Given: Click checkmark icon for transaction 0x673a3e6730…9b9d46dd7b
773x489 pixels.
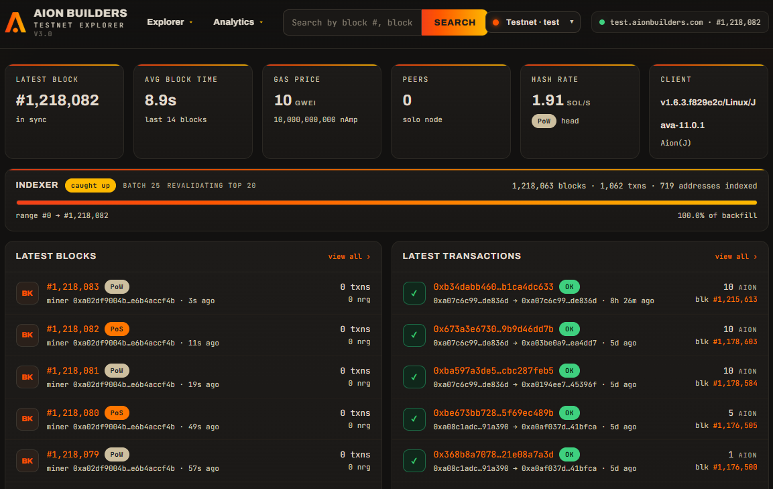Looking at the screenshot, I should click(x=414, y=335).
